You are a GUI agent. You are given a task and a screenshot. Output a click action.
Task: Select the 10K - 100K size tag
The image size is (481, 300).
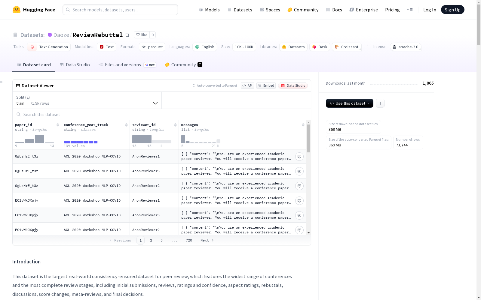244,47
